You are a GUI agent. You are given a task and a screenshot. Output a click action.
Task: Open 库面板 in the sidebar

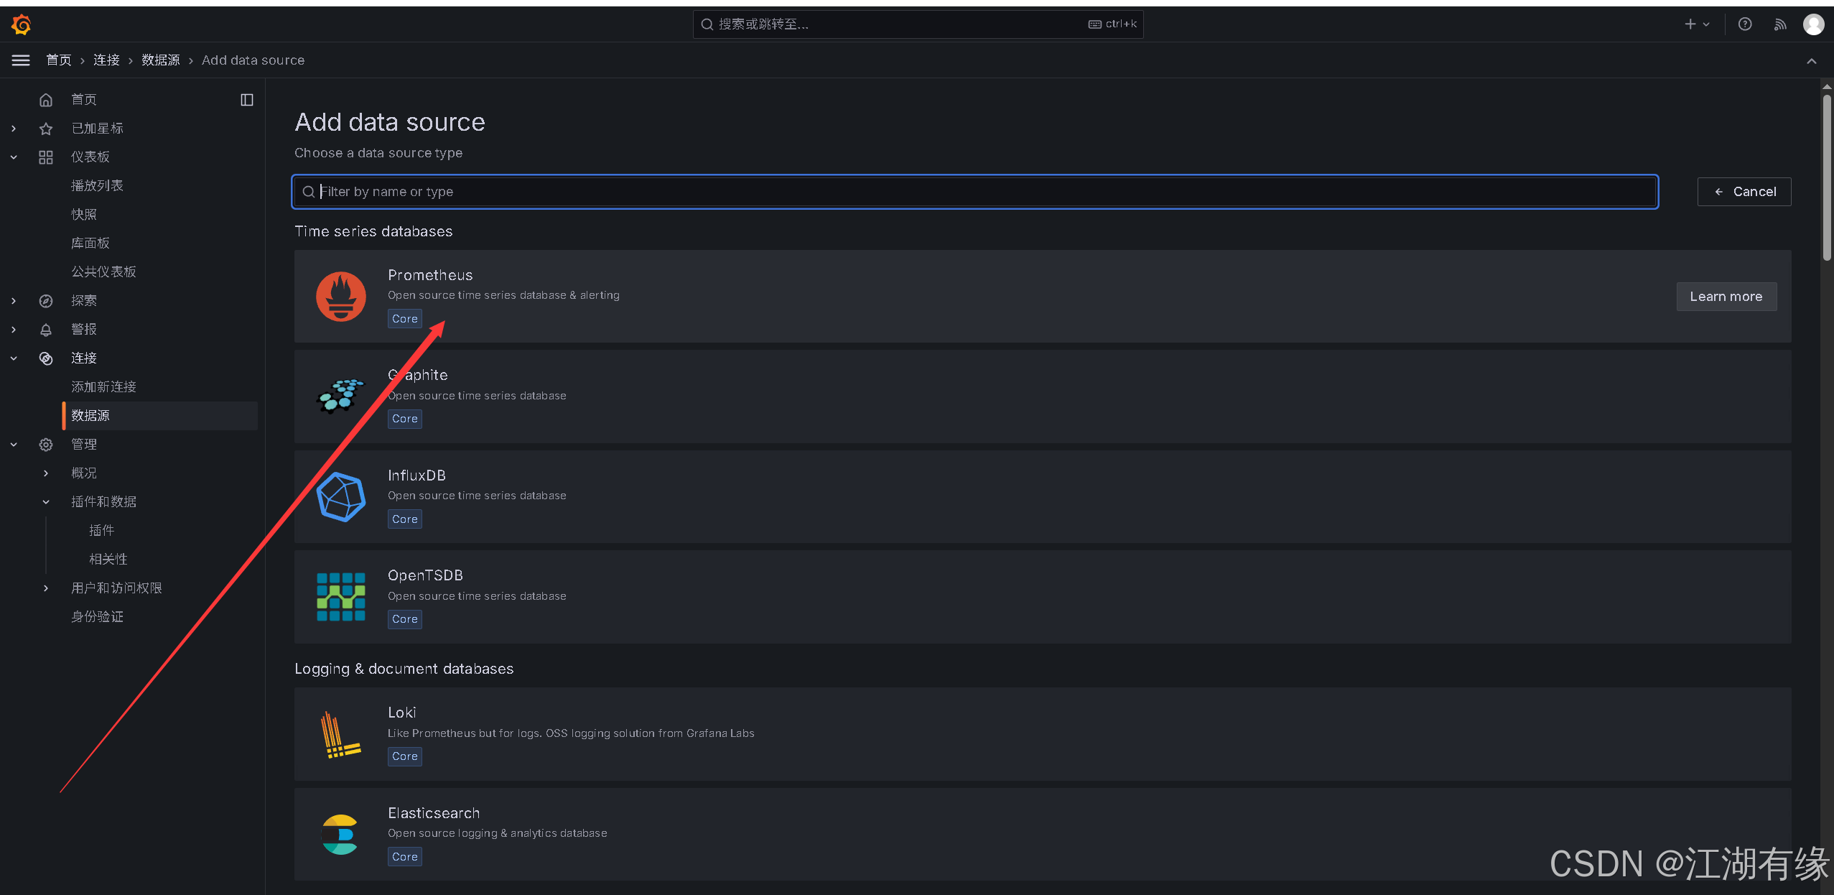90,244
